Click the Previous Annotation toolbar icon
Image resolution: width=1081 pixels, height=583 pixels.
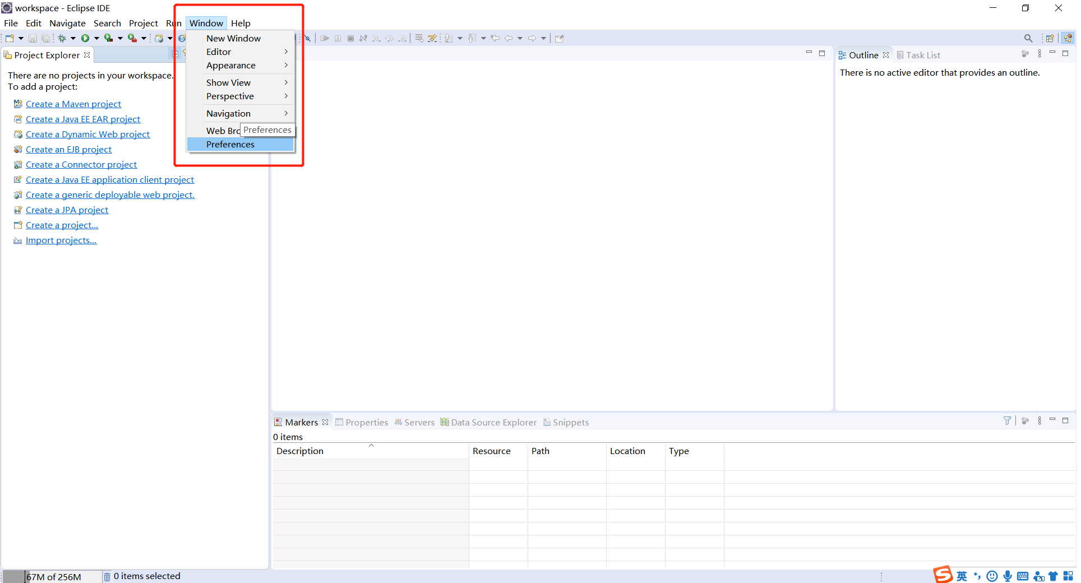tap(472, 38)
